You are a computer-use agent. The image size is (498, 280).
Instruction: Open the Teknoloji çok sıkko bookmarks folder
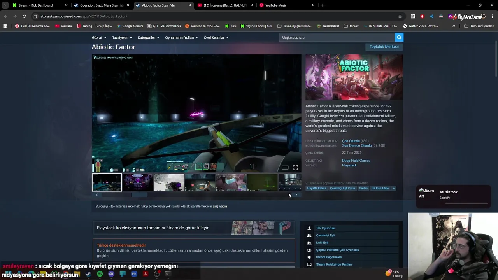pyautogui.click(x=295, y=26)
